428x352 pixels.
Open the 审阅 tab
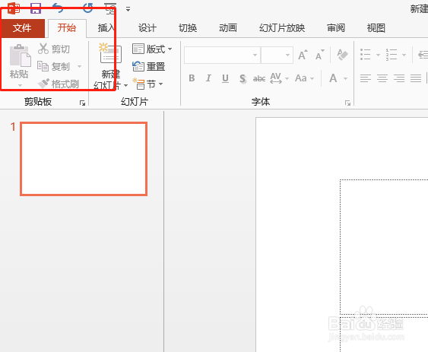click(x=336, y=28)
